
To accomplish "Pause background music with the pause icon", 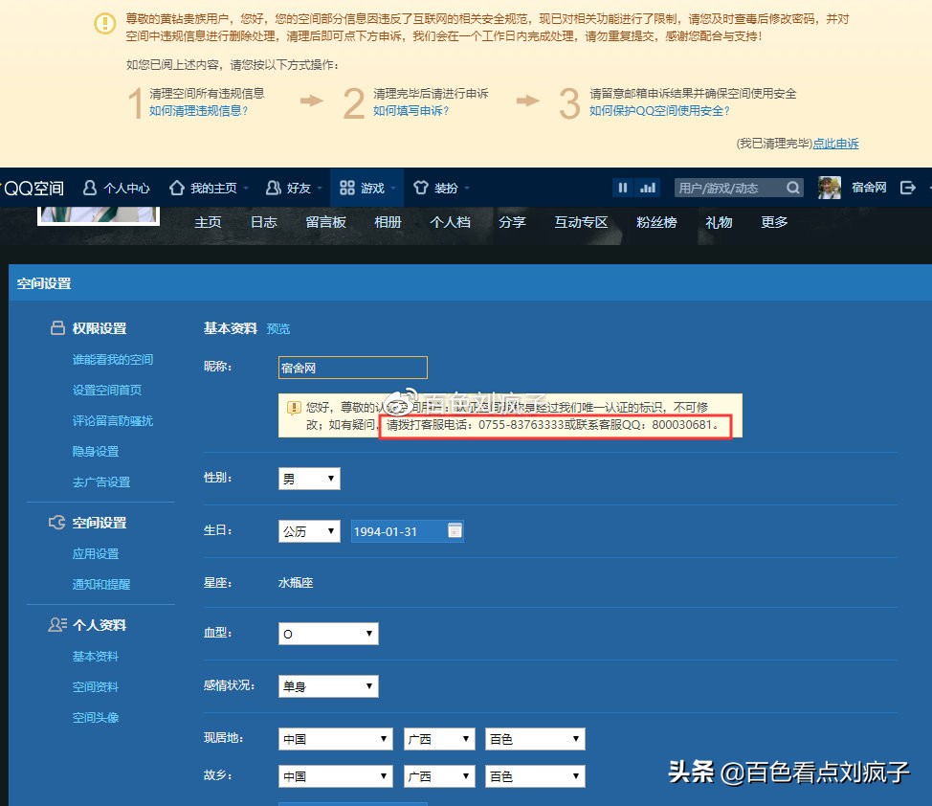I will 621,188.
